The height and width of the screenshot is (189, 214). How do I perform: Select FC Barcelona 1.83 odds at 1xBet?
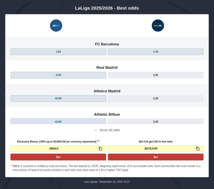58,52
